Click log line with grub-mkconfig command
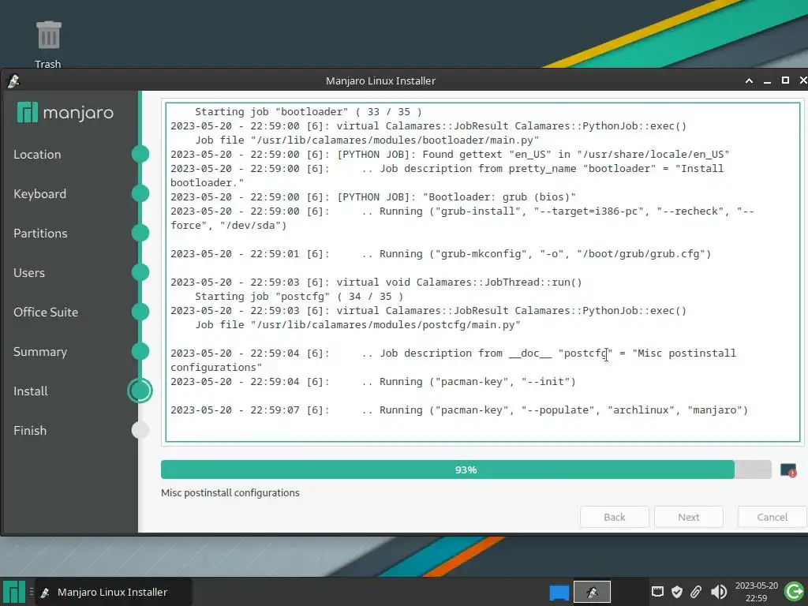 (440, 254)
